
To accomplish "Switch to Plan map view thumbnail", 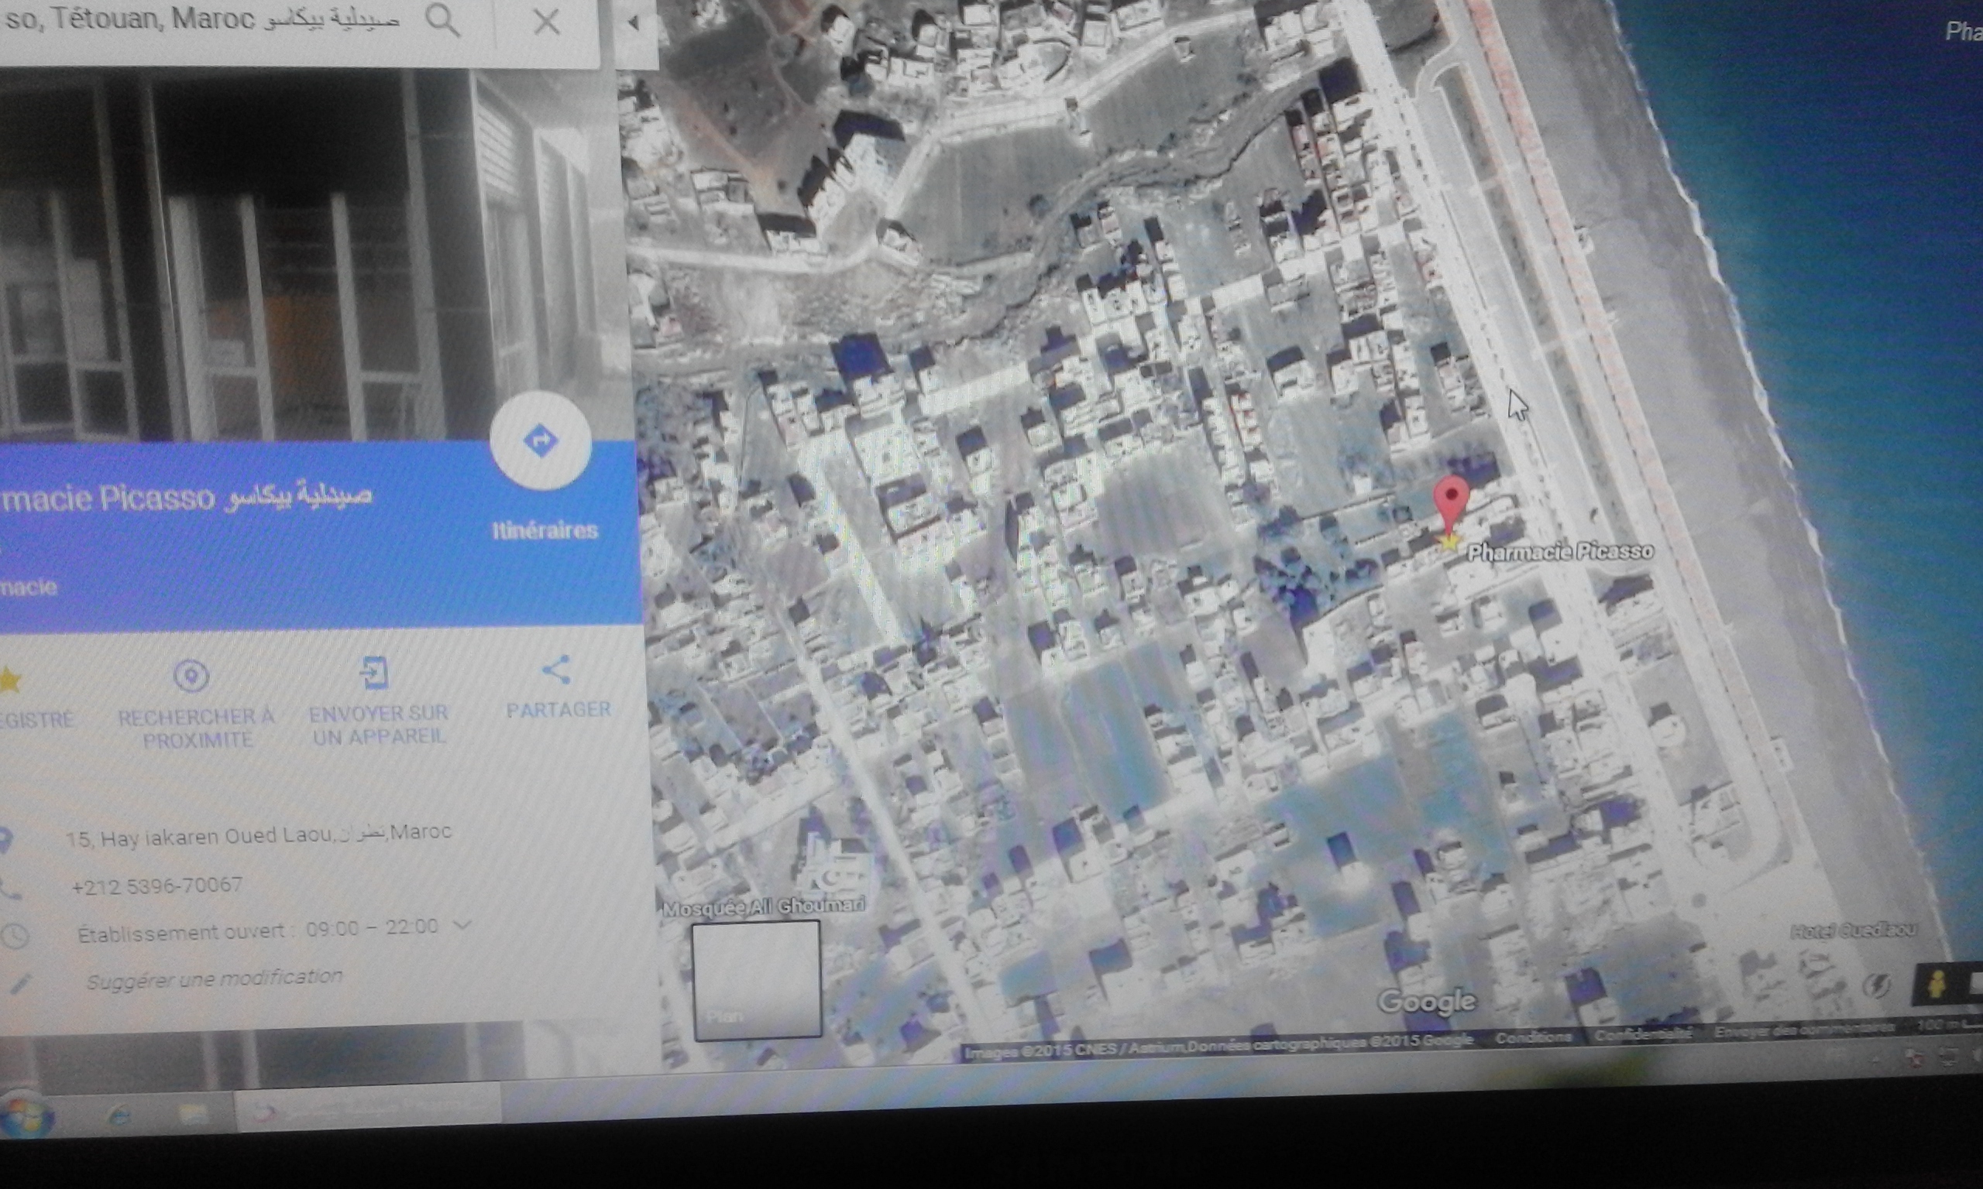I will (x=757, y=981).
